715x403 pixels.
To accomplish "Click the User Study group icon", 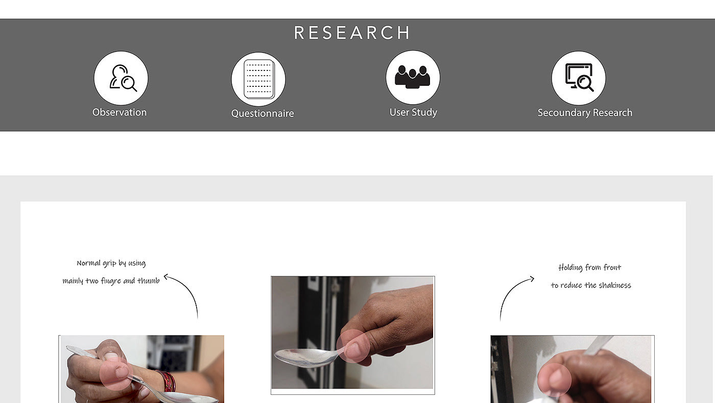I will point(413,77).
